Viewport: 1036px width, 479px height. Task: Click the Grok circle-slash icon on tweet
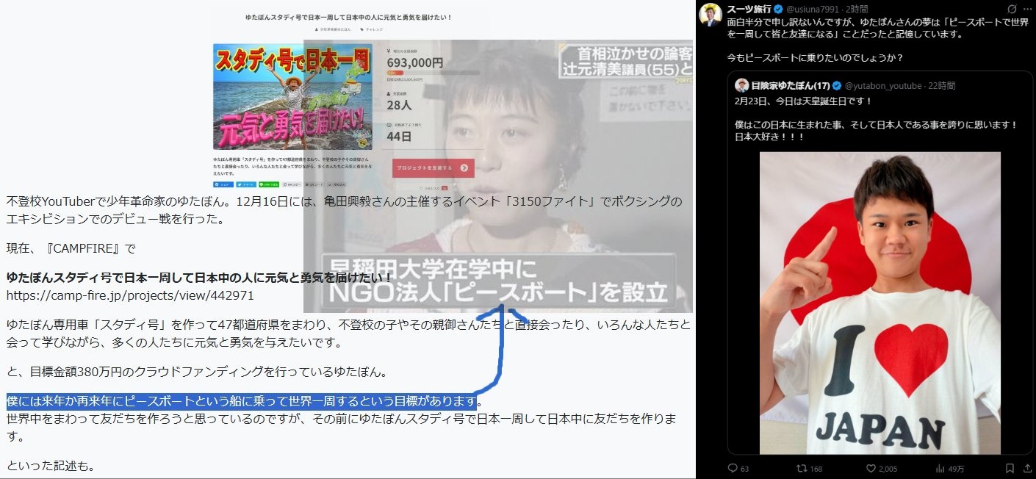(x=1011, y=9)
